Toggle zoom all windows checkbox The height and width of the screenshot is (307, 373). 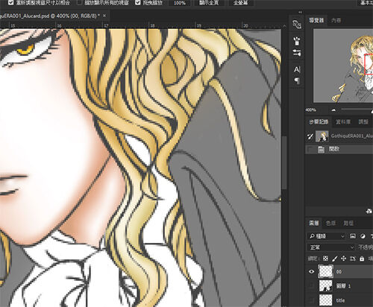coord(79,3)
